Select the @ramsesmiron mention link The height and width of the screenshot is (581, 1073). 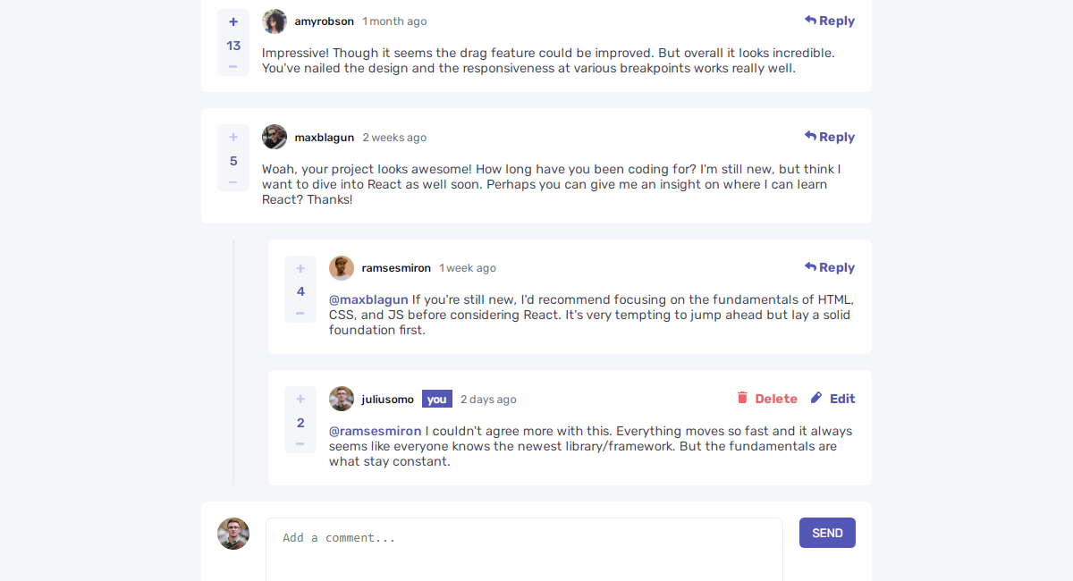pos(375,430)
